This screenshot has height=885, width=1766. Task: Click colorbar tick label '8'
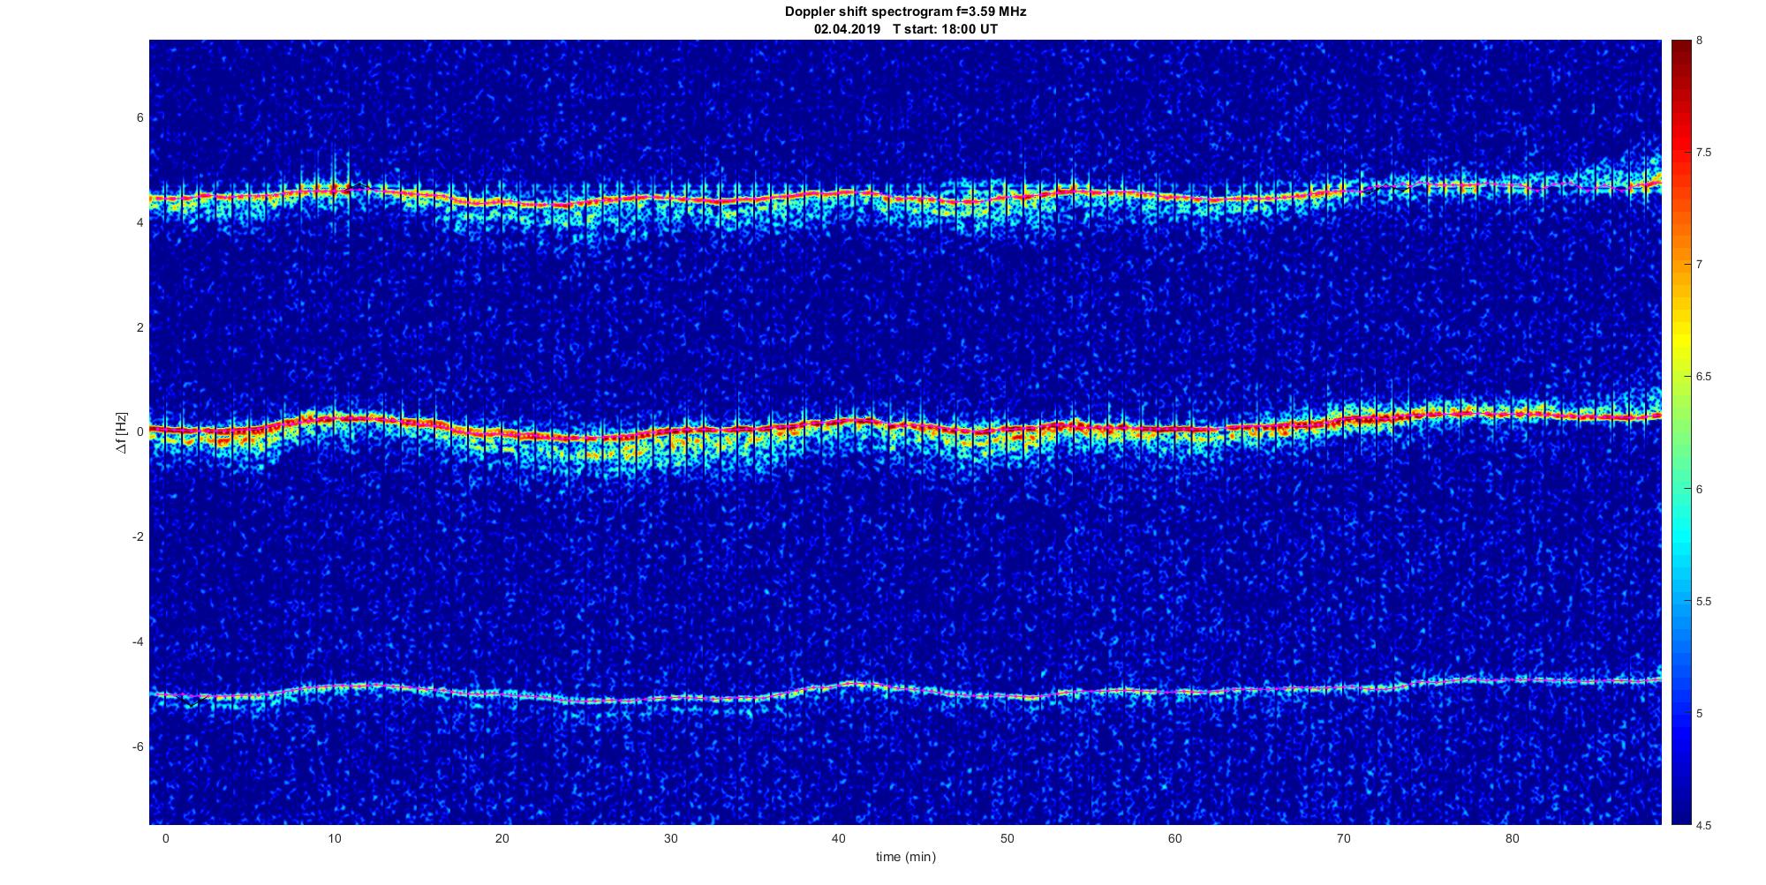coord(1699,41)
